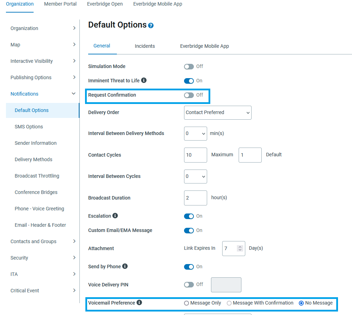Disable the Custom Email/EMA Message toggle

click(x=189, y=230)
